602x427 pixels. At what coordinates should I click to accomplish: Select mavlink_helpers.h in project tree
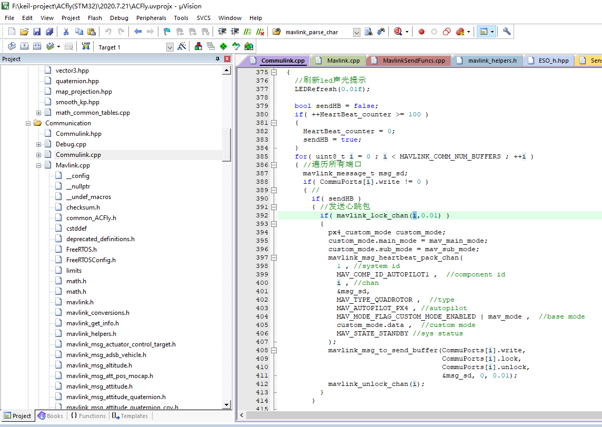point(91,334)
